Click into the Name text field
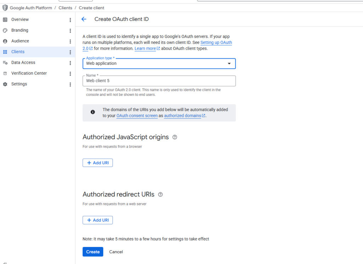Screen dimensions: 363x264 159,81
